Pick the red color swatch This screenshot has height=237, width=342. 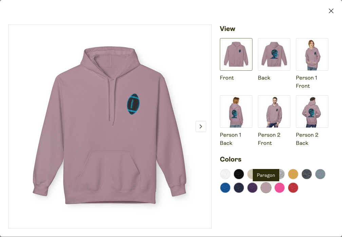coord(293,188)
